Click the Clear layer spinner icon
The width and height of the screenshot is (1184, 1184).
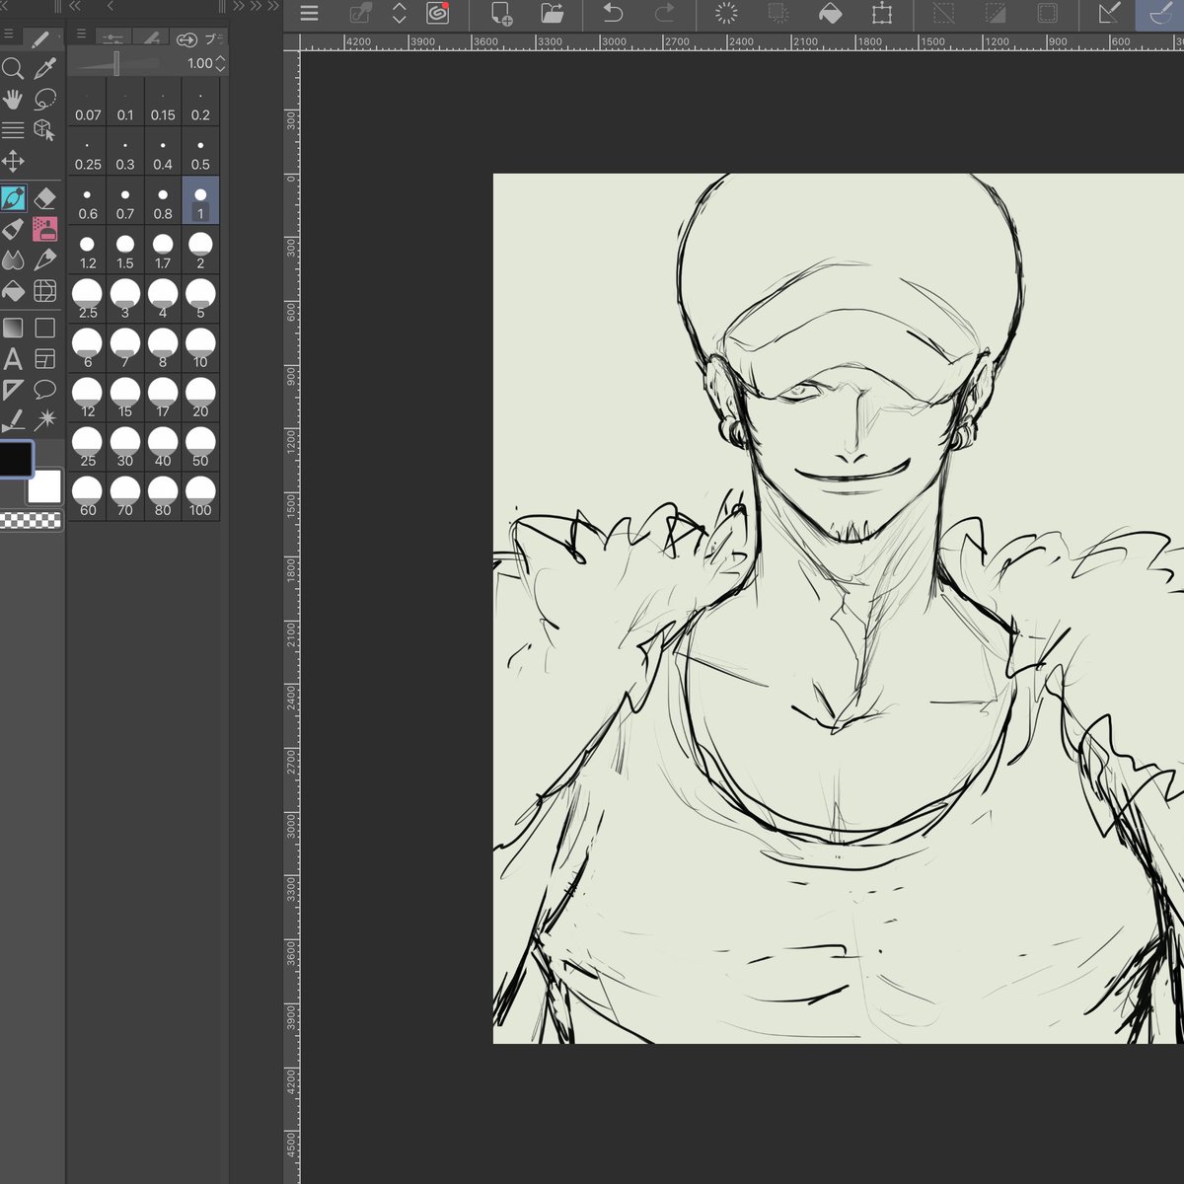pos(726,14)
